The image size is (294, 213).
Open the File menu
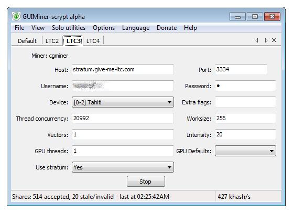19,28
